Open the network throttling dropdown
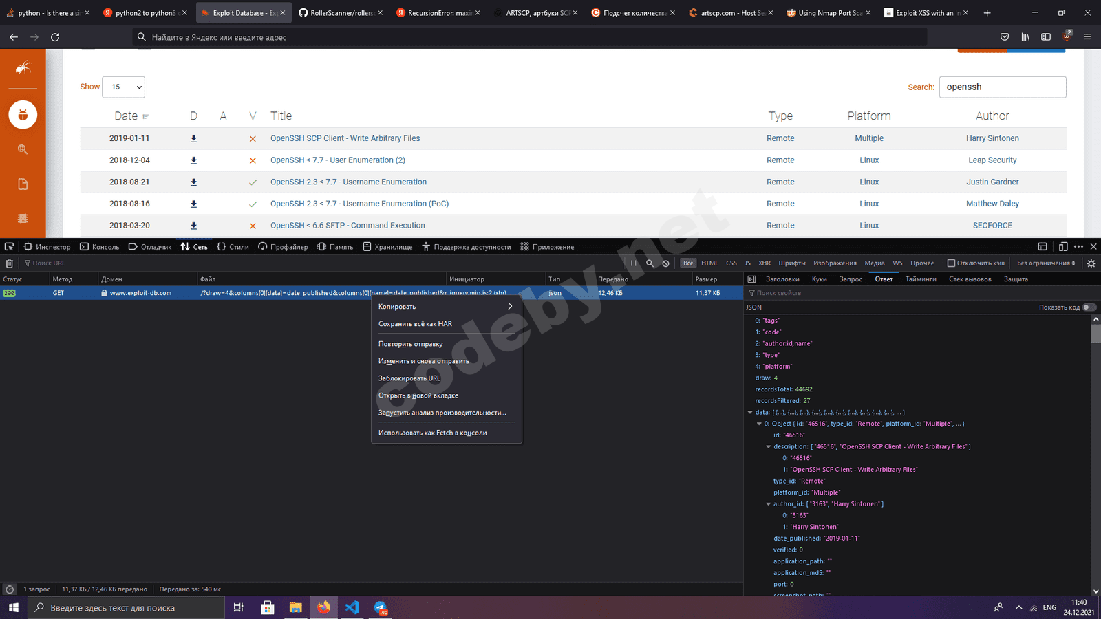 pyautogui.click(x=1046, y=263)
